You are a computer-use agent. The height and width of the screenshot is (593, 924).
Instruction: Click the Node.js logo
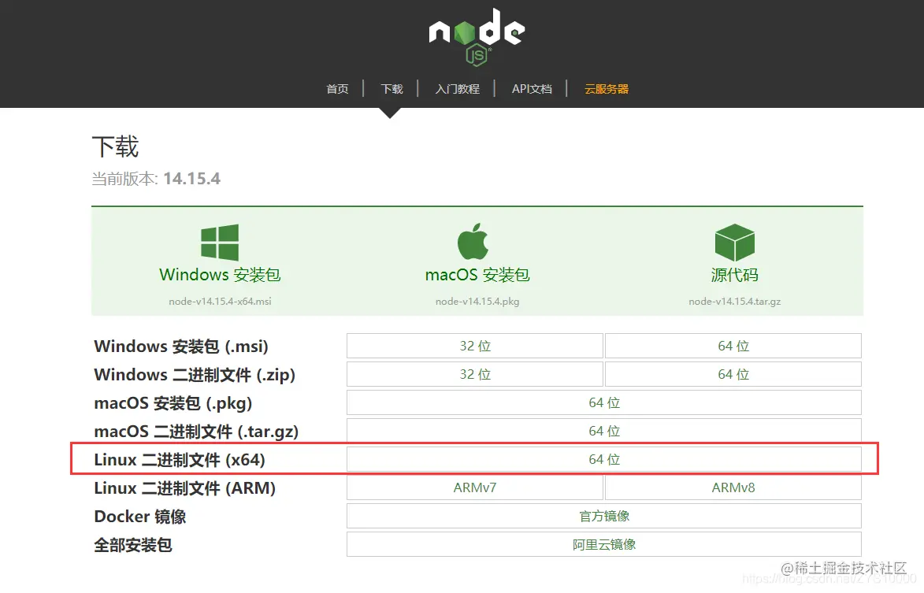click(477, 36)
